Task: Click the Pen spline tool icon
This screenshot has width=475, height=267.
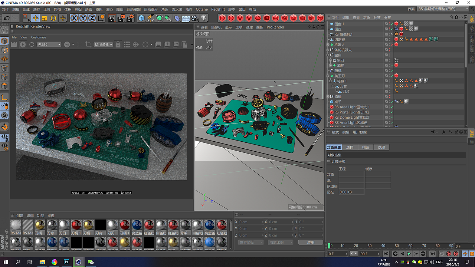Action: click(x=151, y=17)
